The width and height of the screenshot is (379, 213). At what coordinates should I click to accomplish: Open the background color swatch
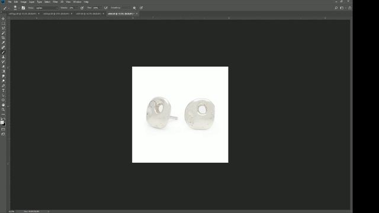click(x=4, y=124)
